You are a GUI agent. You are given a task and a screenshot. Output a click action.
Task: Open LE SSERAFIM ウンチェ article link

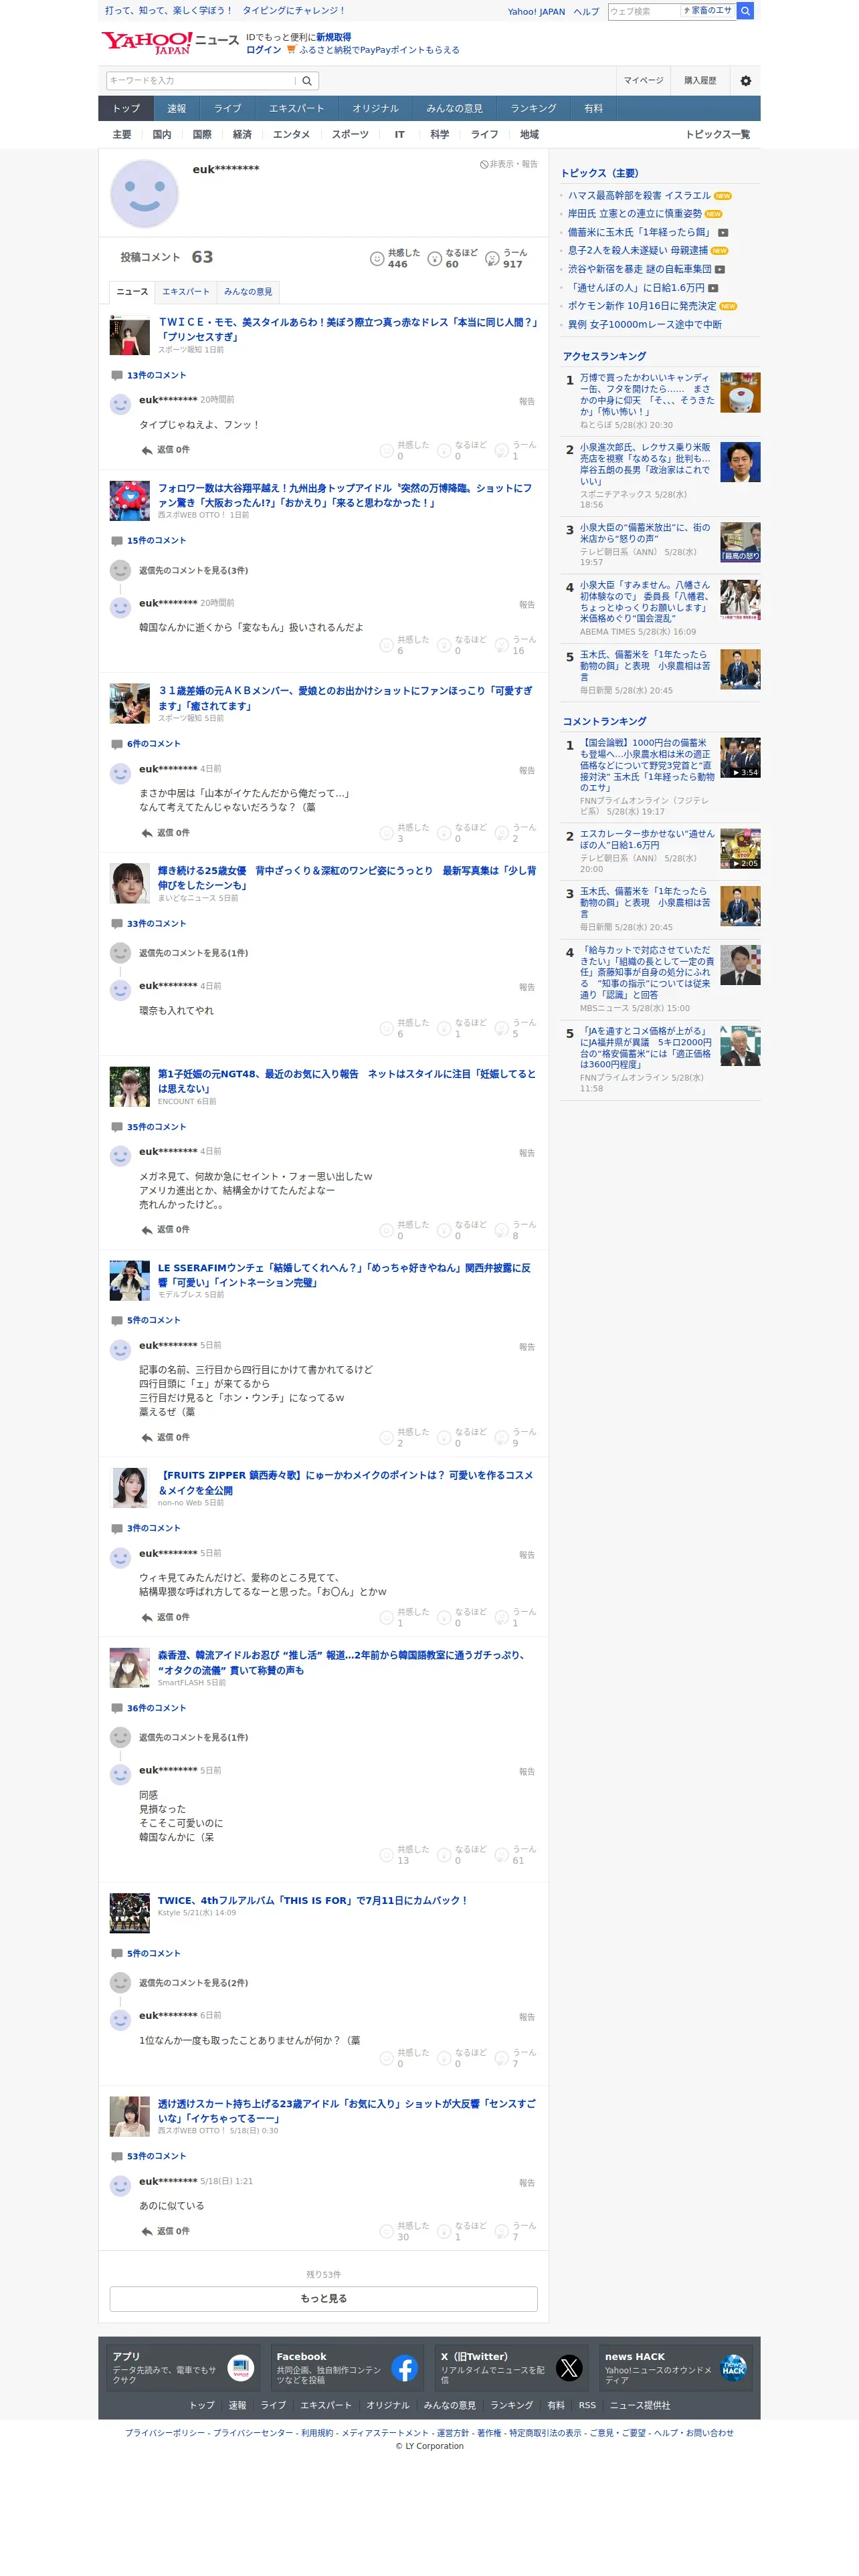point(344,1275)
